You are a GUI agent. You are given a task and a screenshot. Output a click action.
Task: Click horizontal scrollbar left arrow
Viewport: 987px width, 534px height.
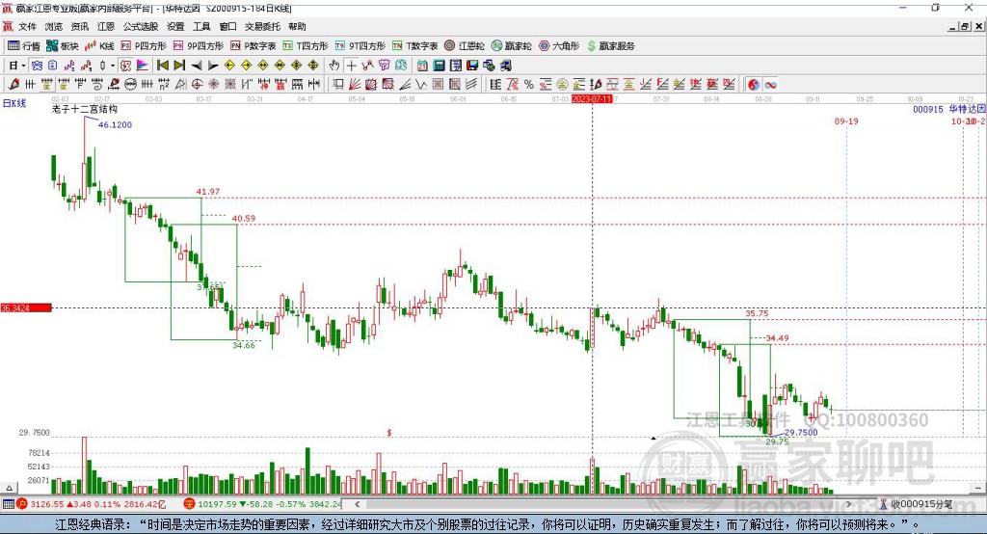(358, 504)
